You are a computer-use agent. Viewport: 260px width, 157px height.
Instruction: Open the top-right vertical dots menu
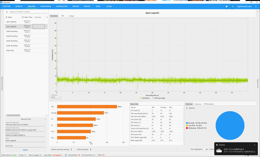pyautogui.click(x=256, y=6)
